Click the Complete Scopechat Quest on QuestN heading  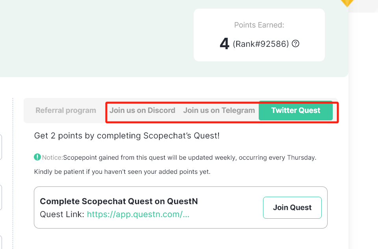[119, 201]
